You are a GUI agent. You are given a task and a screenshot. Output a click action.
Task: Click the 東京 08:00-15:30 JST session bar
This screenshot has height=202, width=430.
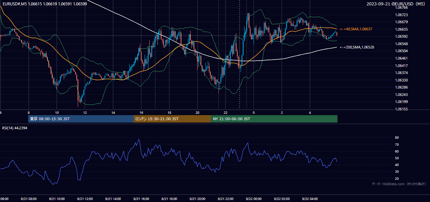(81, 119)
